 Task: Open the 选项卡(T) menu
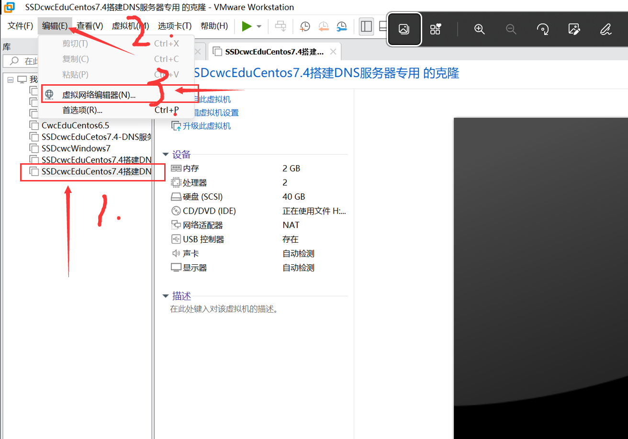[175, 26]
